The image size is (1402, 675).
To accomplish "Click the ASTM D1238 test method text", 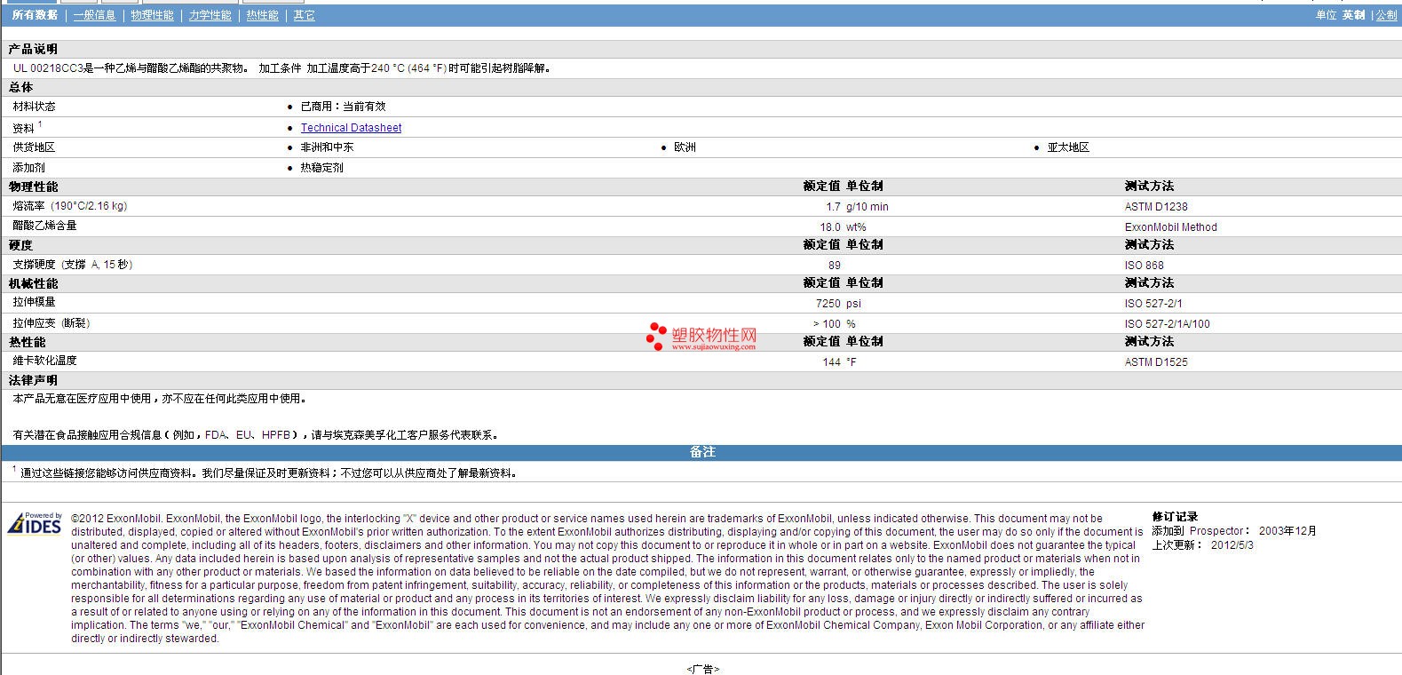I will (1156, 207).
